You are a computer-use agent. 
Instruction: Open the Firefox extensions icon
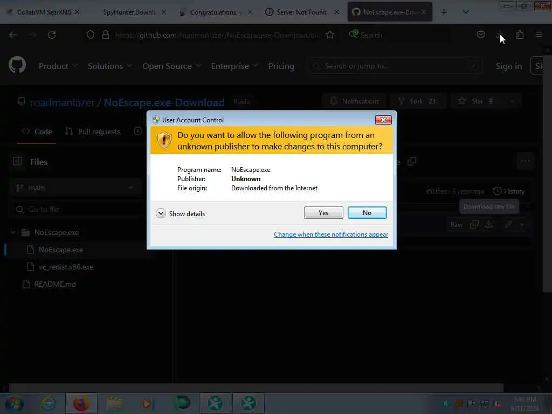click(x=520, y=34)
